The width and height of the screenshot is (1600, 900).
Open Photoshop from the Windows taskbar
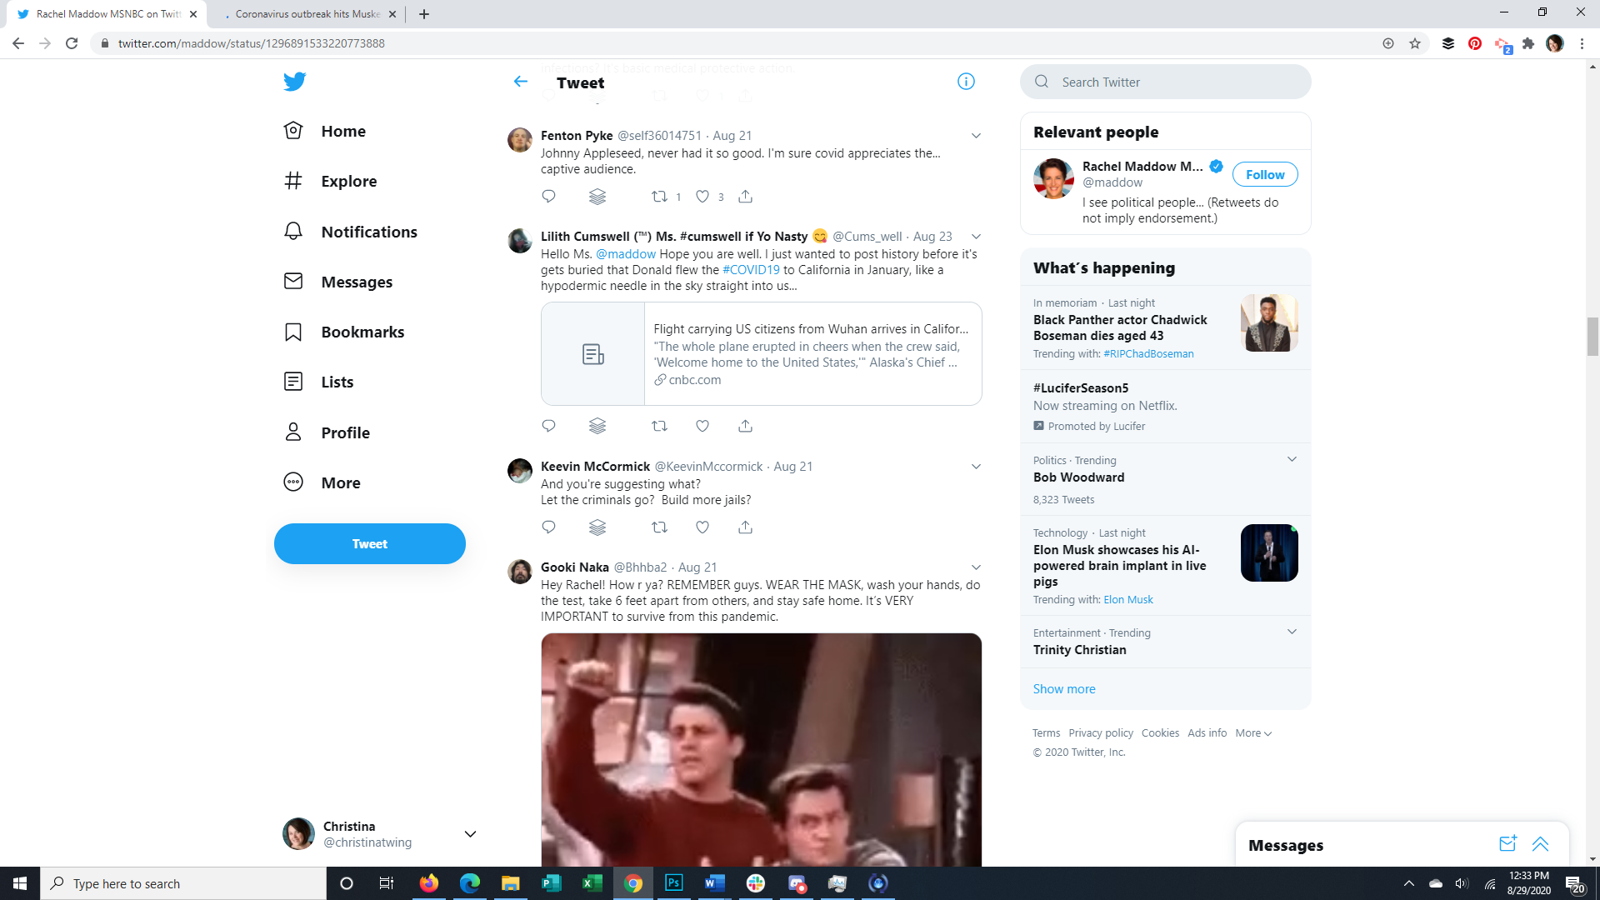pos(673,883)
